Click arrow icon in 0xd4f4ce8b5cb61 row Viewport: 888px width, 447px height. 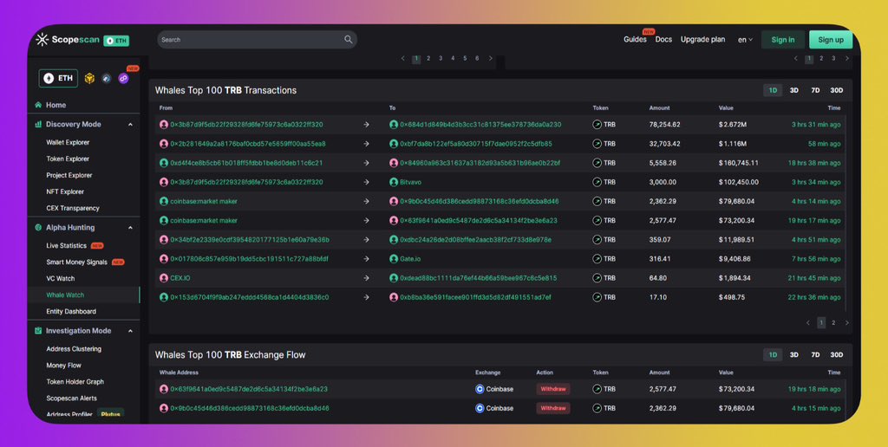[x=366, y=163]
